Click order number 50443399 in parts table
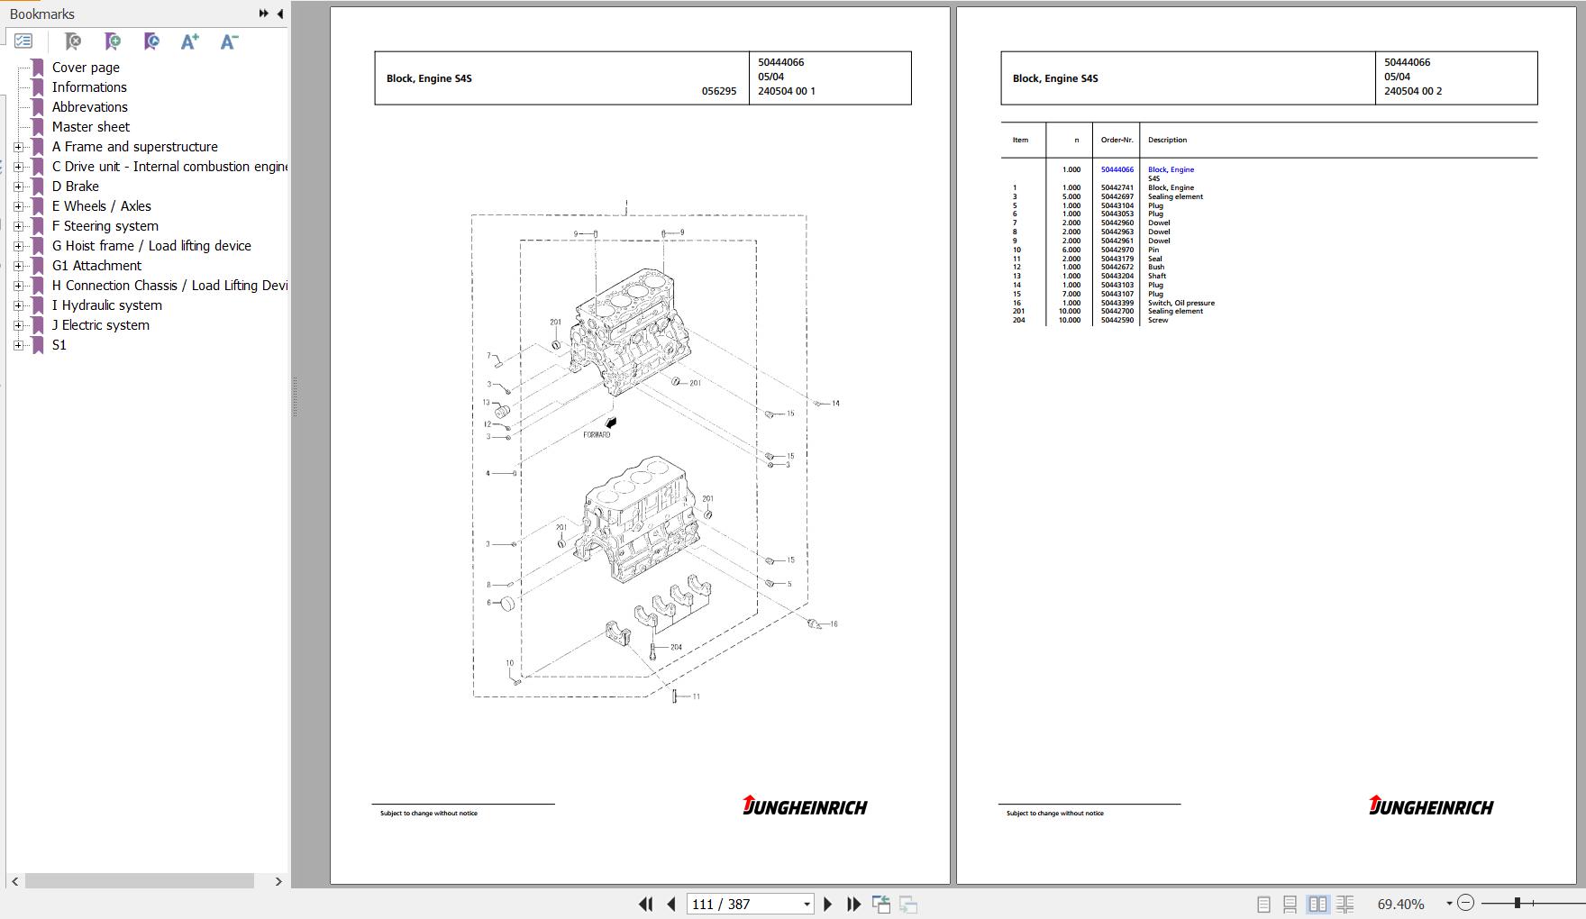Screen dimensions: 1586x919 click(1117, 303)
